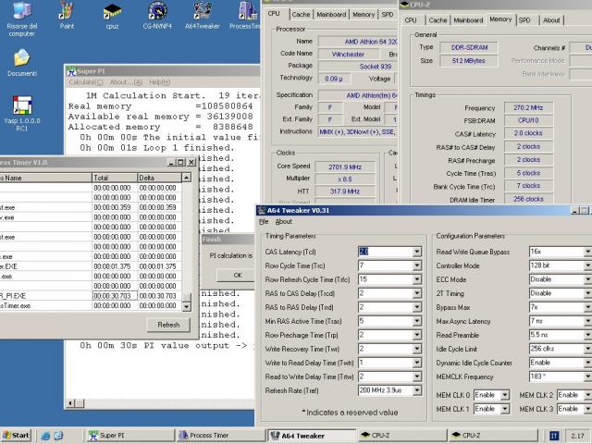Click the Code Name Winchester field
The height and width of the screenshot is (444, 592).
(x=348, y=54)
